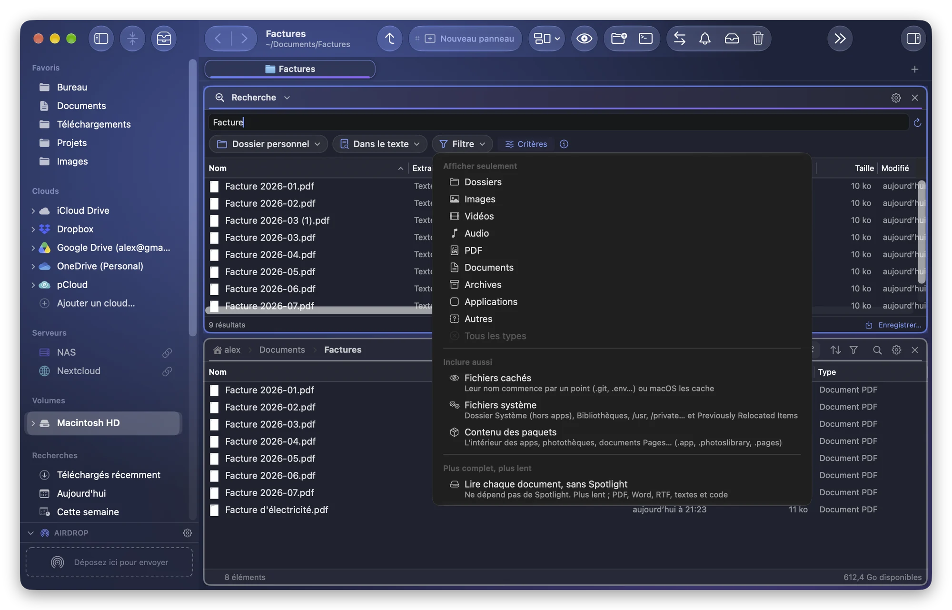Go back with the left chevron
The width and height of the screenshot is (952, 610).
(x=218, y=39)
